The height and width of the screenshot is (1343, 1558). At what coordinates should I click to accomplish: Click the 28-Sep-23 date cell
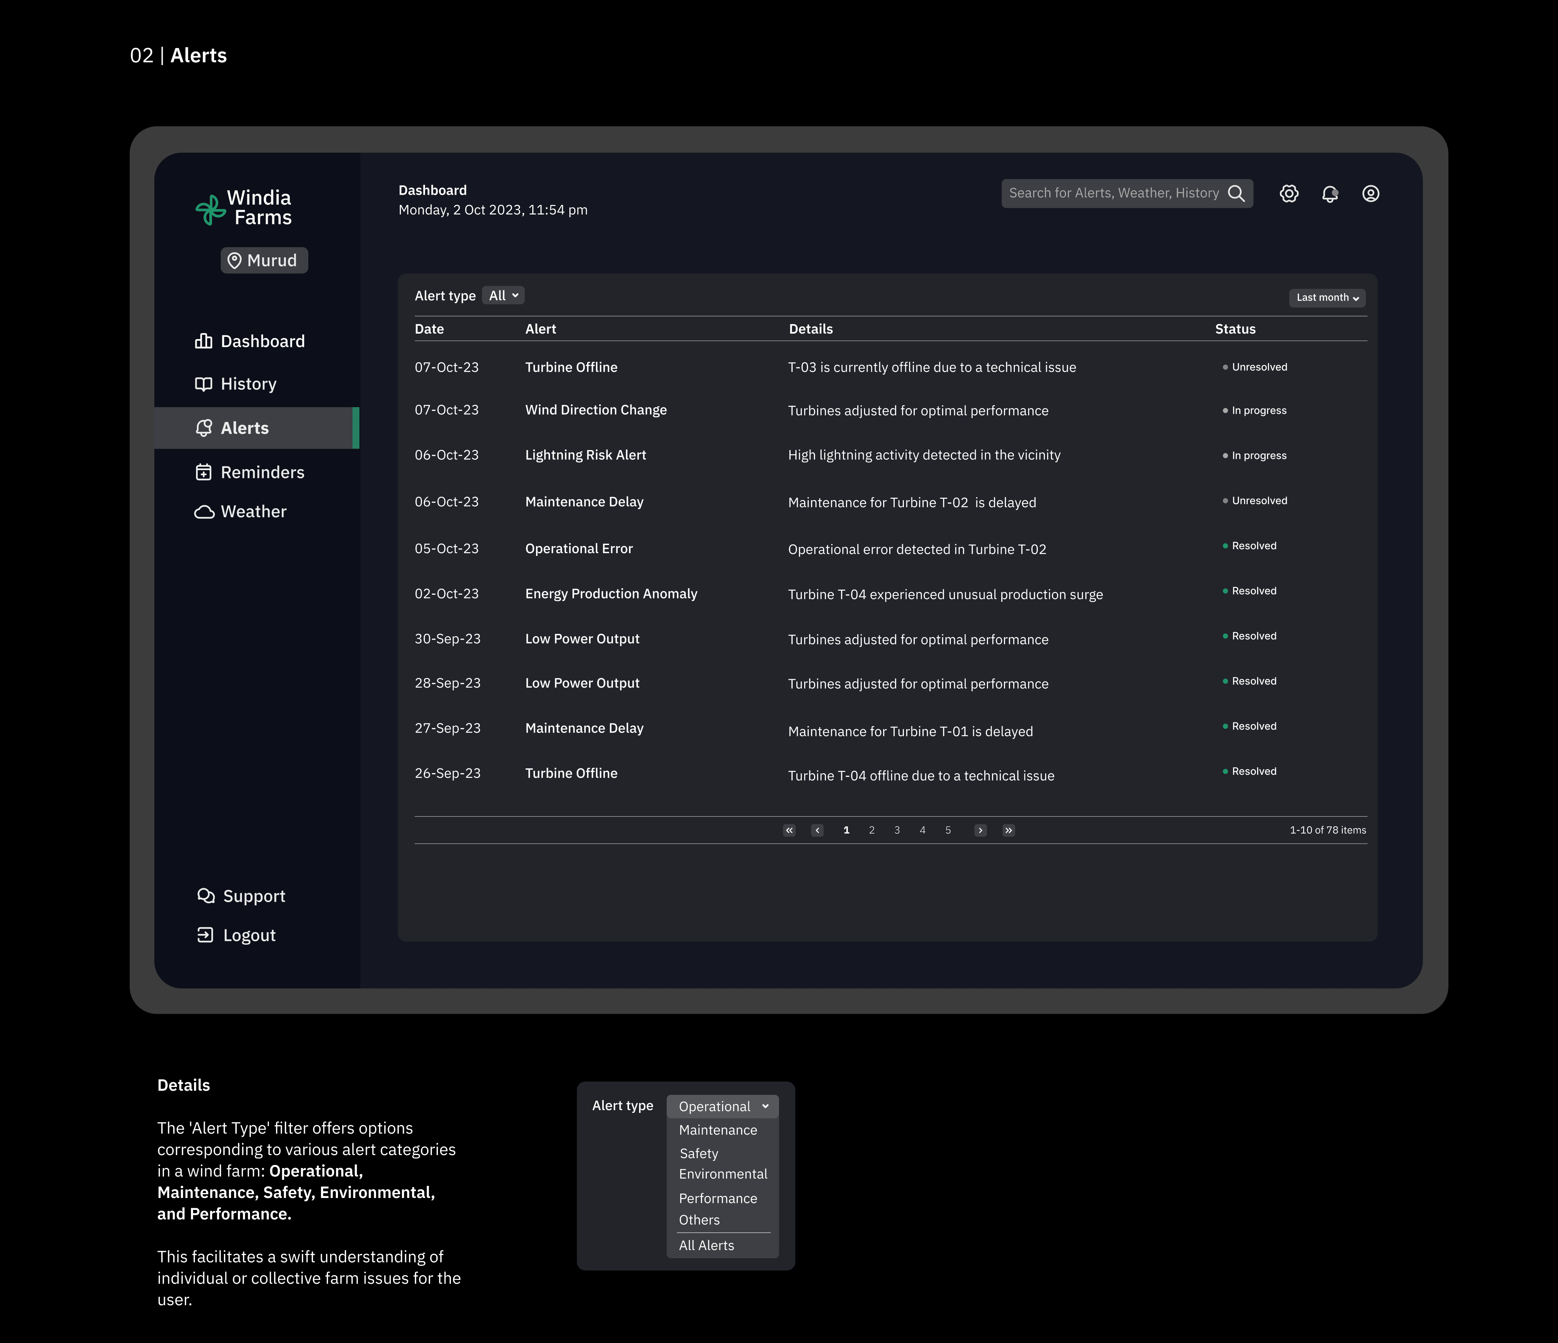448,683
